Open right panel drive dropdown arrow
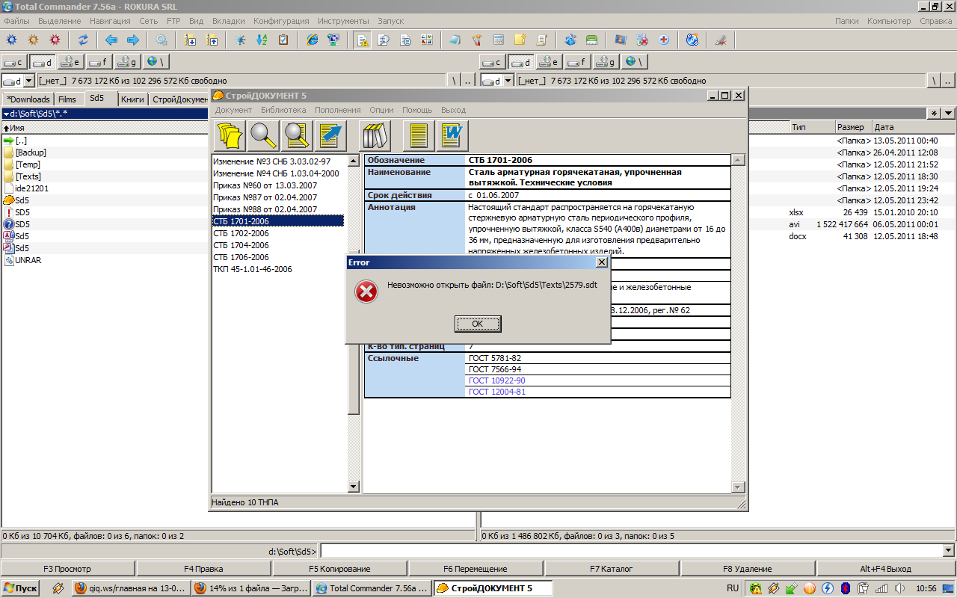Screen dimensions: 957x598 (x=508, y=81)
